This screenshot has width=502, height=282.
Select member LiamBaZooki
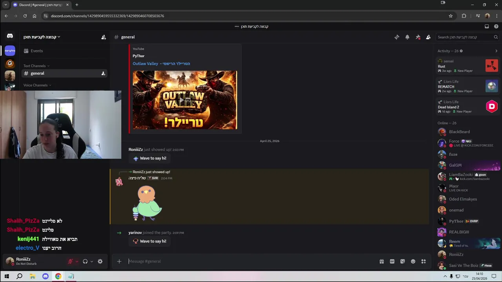click(x=468, y=176)
